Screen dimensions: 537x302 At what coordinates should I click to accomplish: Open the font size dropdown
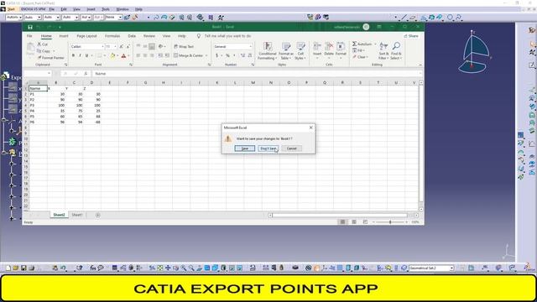pyautogui.click(x=115, y=47)
